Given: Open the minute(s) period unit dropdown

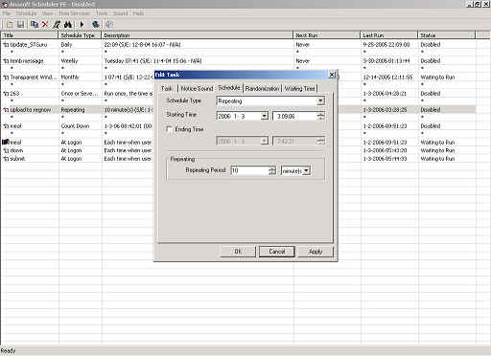Looking at the screenshot, I should point(306,170).
